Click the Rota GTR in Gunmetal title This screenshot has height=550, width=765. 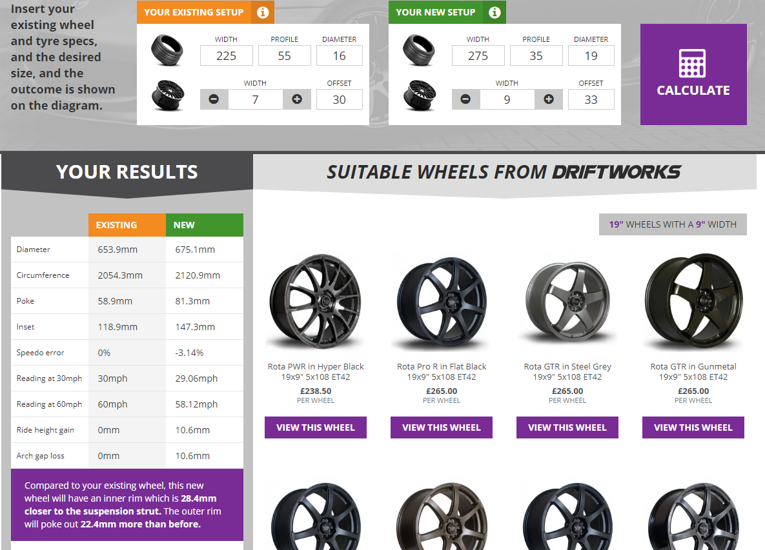coord(693,371)
